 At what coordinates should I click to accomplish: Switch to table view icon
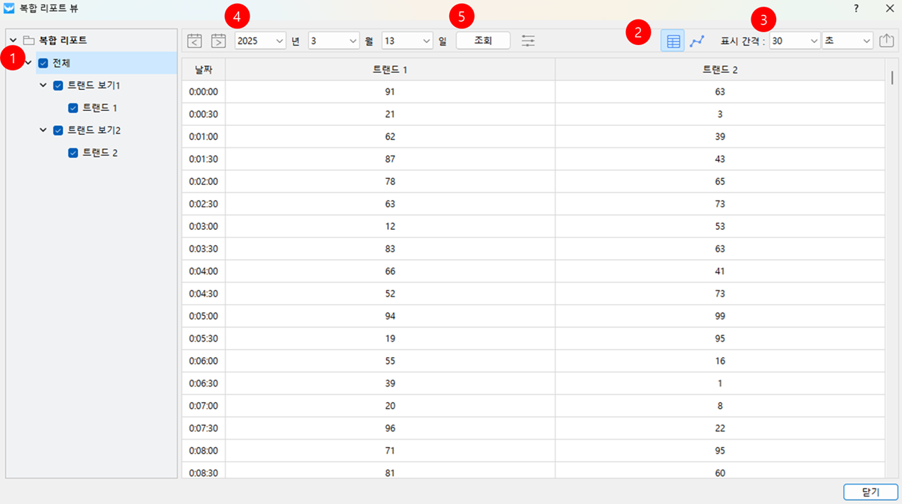click(x=673, y=41)
